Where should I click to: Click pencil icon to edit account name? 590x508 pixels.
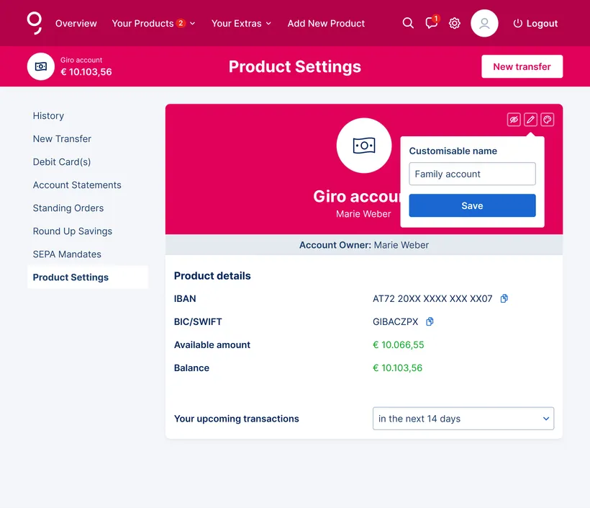tap(530, 120)
